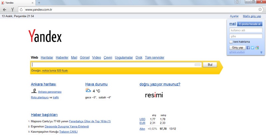Screen dimensions: 266x137
Task: Show Tüm servisler list
Action: [x=154, y=58]
